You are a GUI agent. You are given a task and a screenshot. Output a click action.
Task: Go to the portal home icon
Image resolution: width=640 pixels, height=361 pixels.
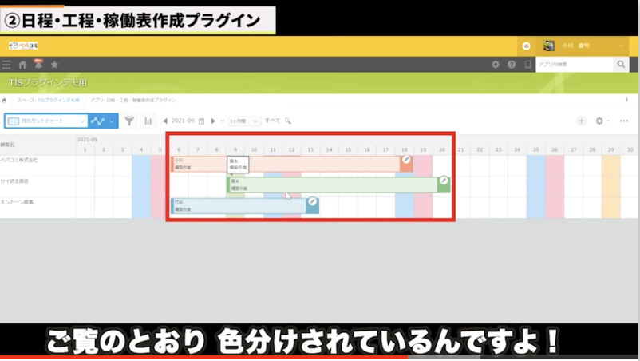pos(22,65)
